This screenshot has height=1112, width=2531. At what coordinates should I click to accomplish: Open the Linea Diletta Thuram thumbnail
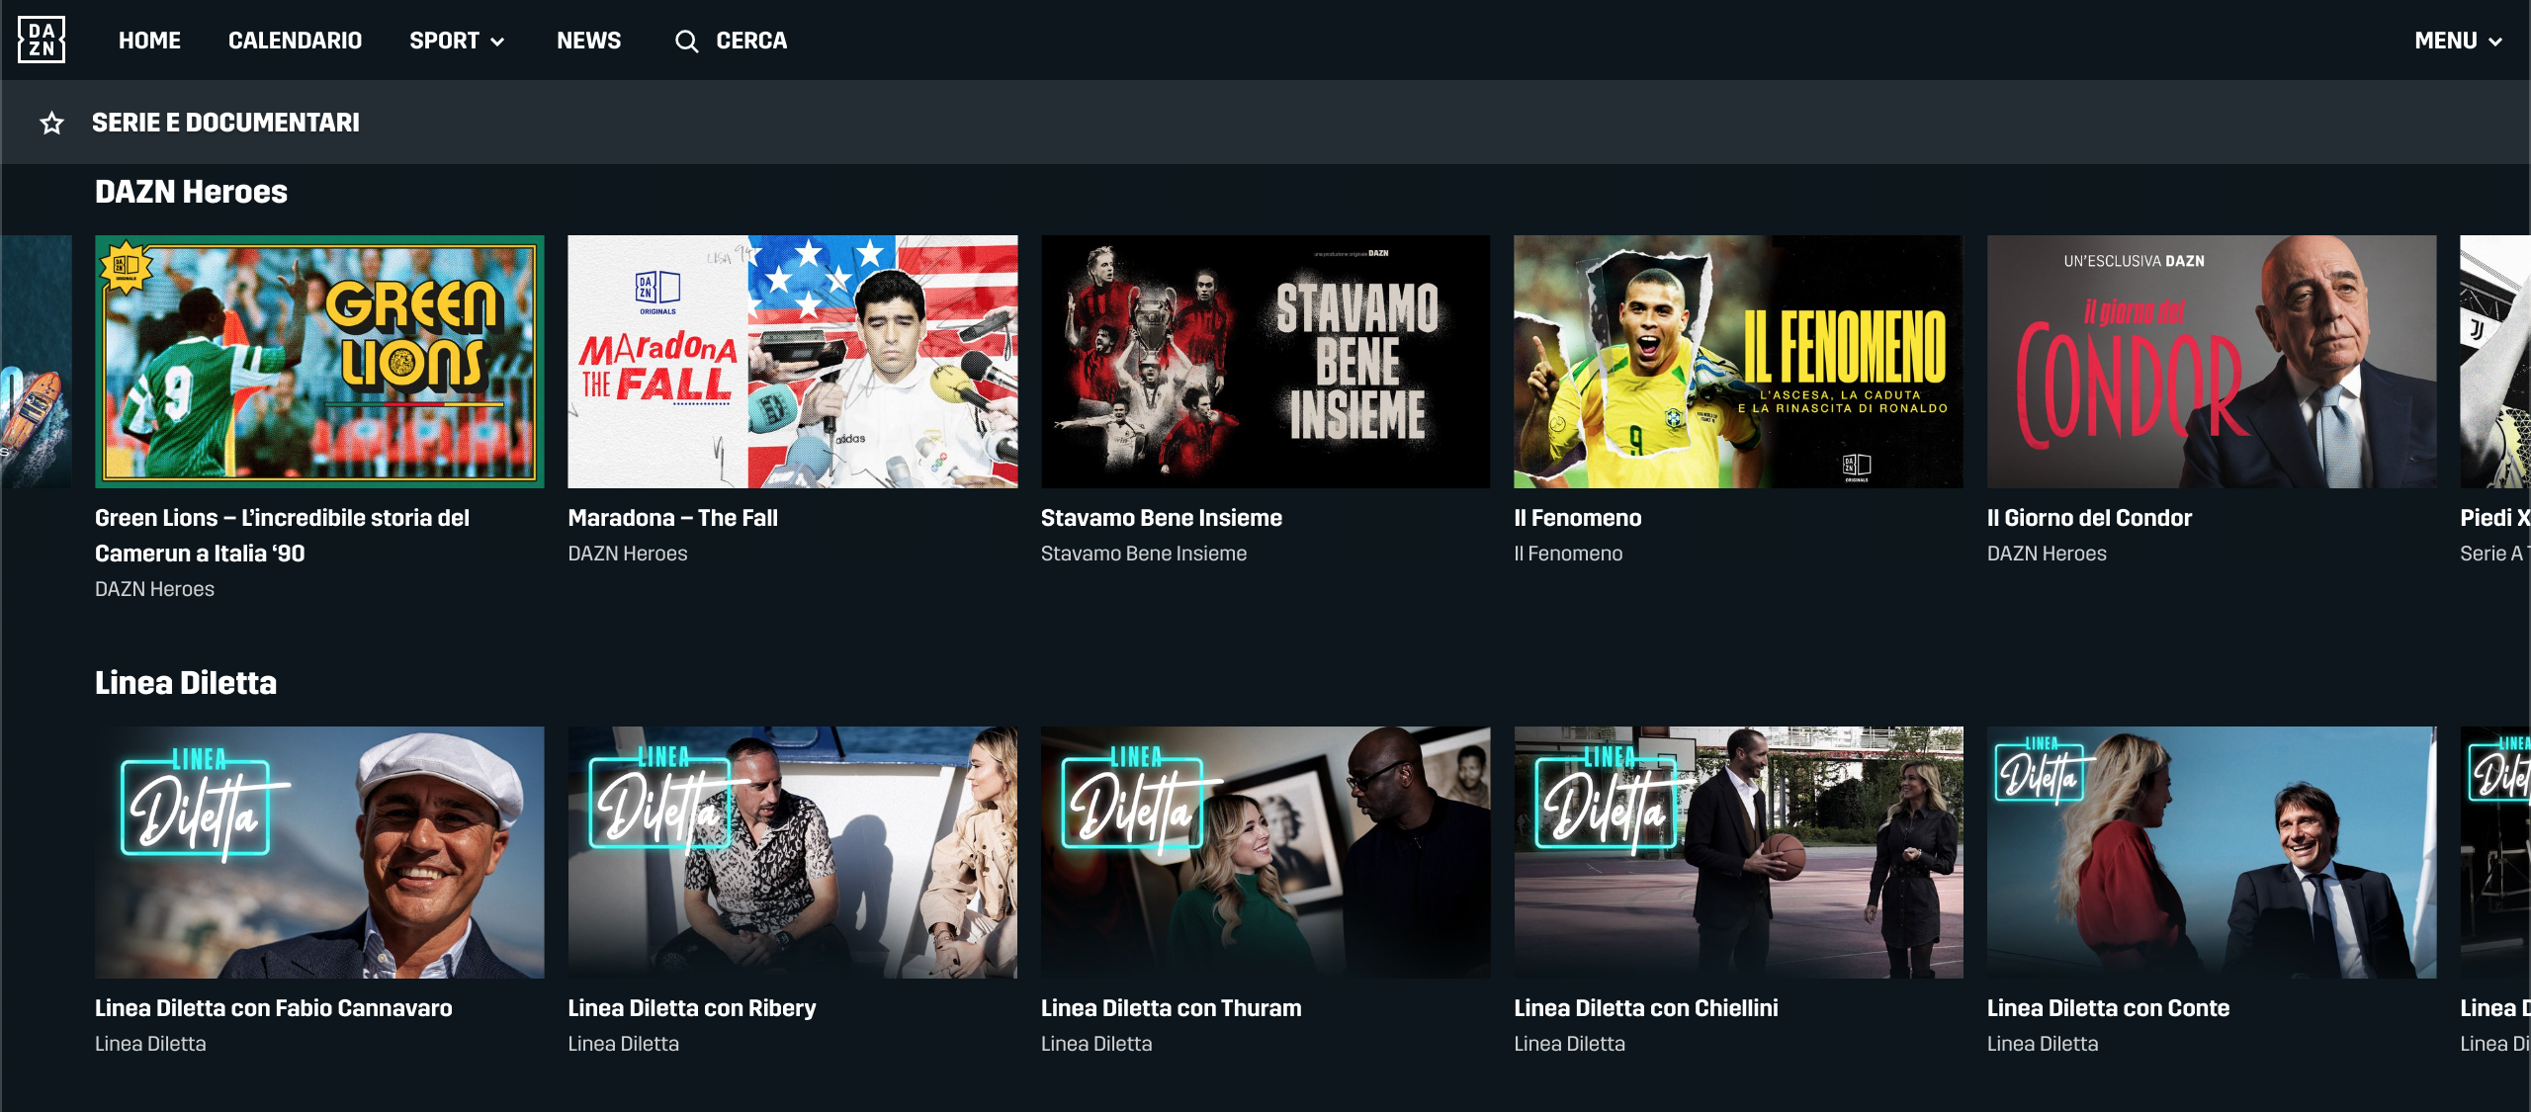[1265, 852]
